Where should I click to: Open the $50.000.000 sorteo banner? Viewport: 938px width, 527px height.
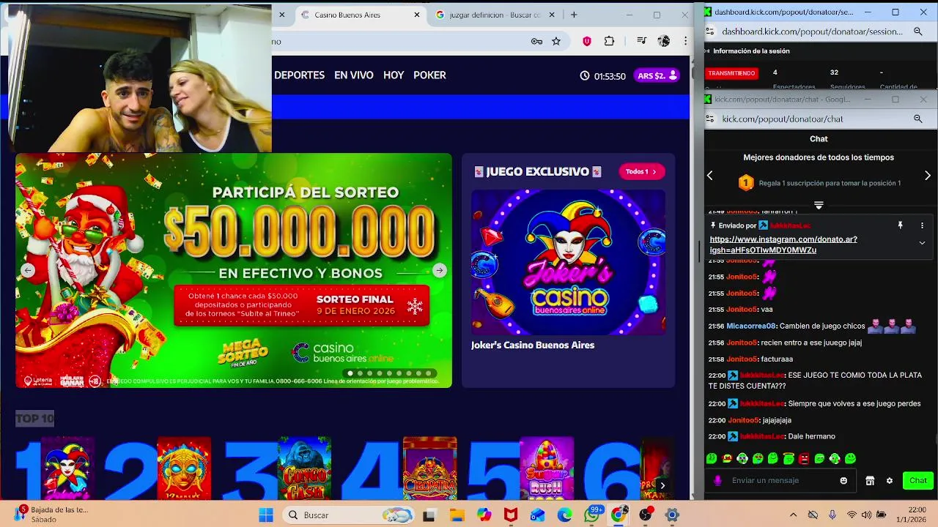tap(234, 270)
